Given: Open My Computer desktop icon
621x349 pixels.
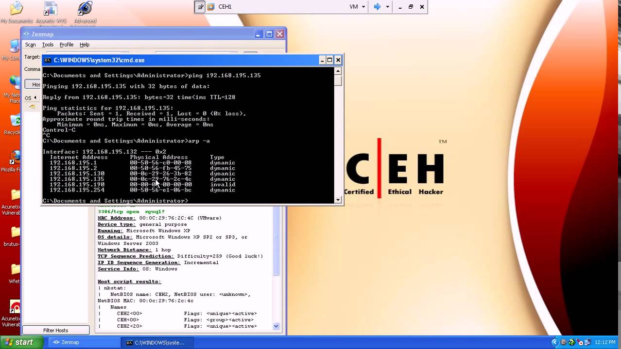Looking at the screenshot, I should 11,49.
